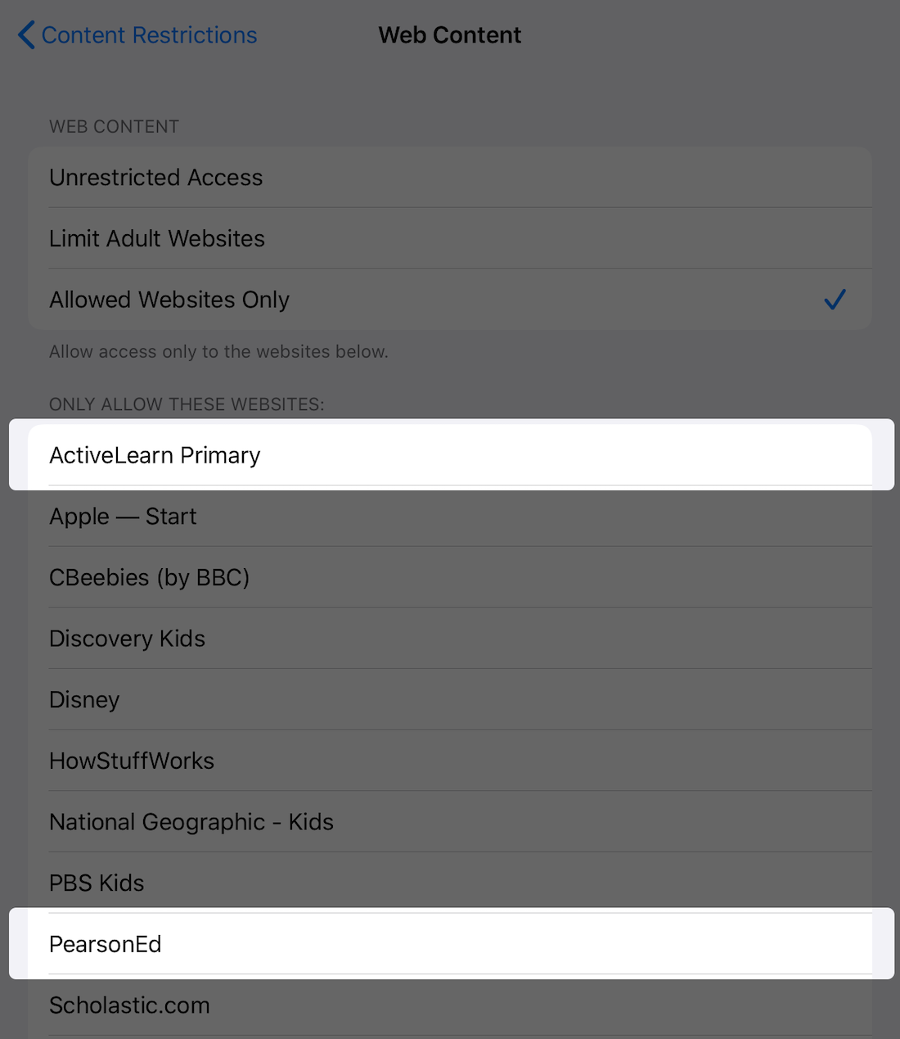
Task: Open the Apple — Start entry
Action: point(123,517)
